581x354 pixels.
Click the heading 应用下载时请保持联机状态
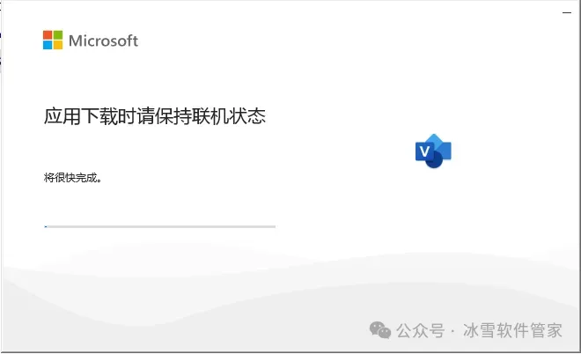click(155, 116)
